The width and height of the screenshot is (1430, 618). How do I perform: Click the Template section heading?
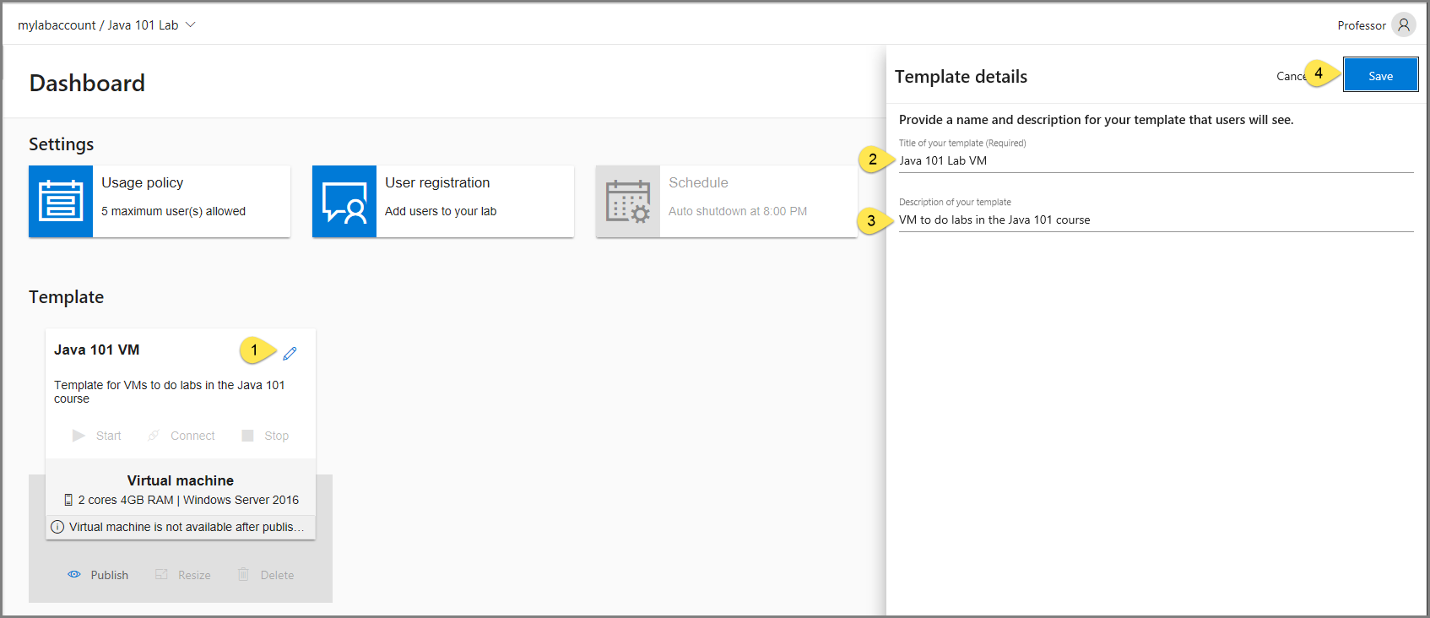click(67, 297)
